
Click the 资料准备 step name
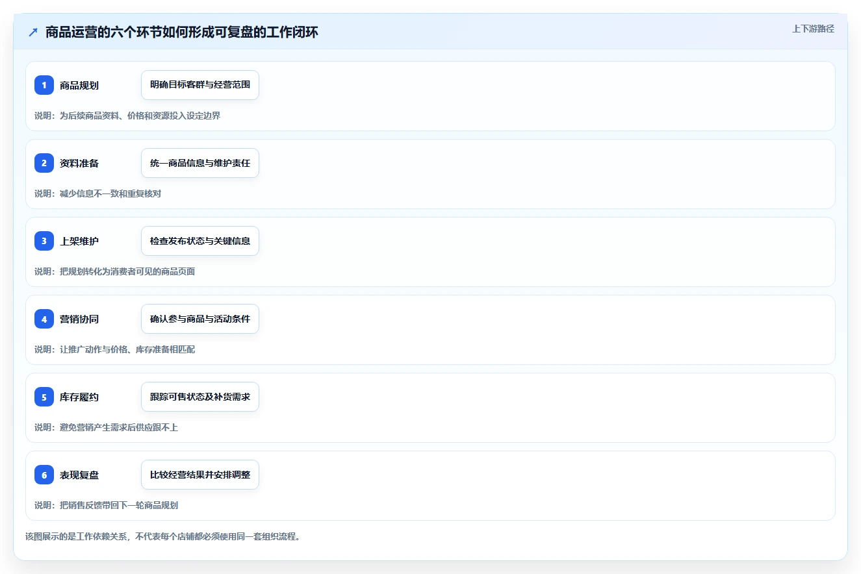[79, 163]
